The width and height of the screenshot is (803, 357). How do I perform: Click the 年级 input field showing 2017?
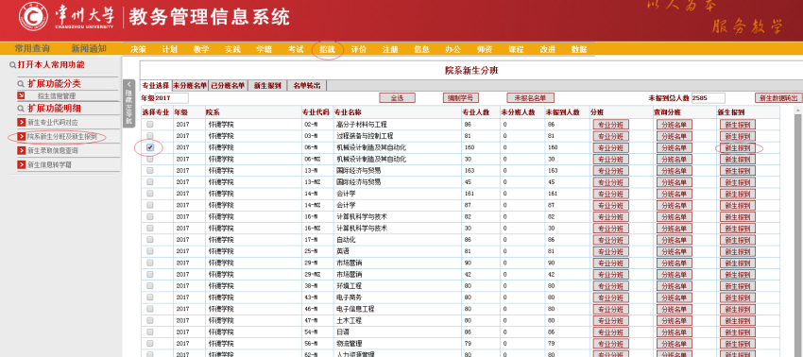tap(172, 98)
